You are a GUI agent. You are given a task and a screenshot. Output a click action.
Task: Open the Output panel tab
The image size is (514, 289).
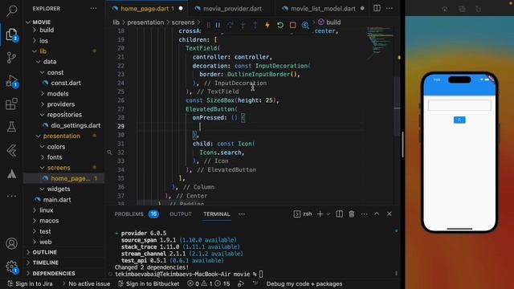coord(180,214)
